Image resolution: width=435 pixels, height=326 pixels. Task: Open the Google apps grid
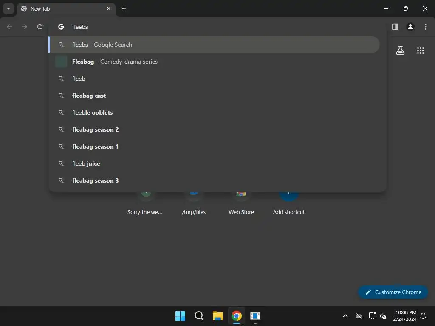coord(421,51)
